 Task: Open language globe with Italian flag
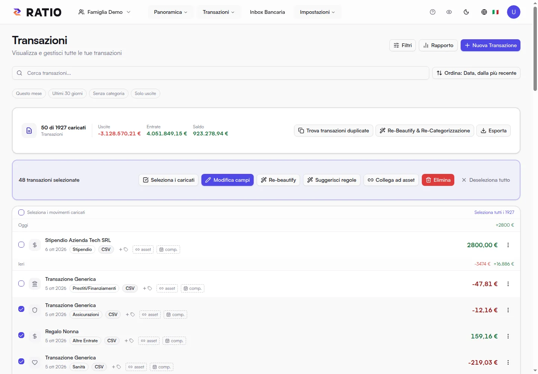[x=490, y=12]
